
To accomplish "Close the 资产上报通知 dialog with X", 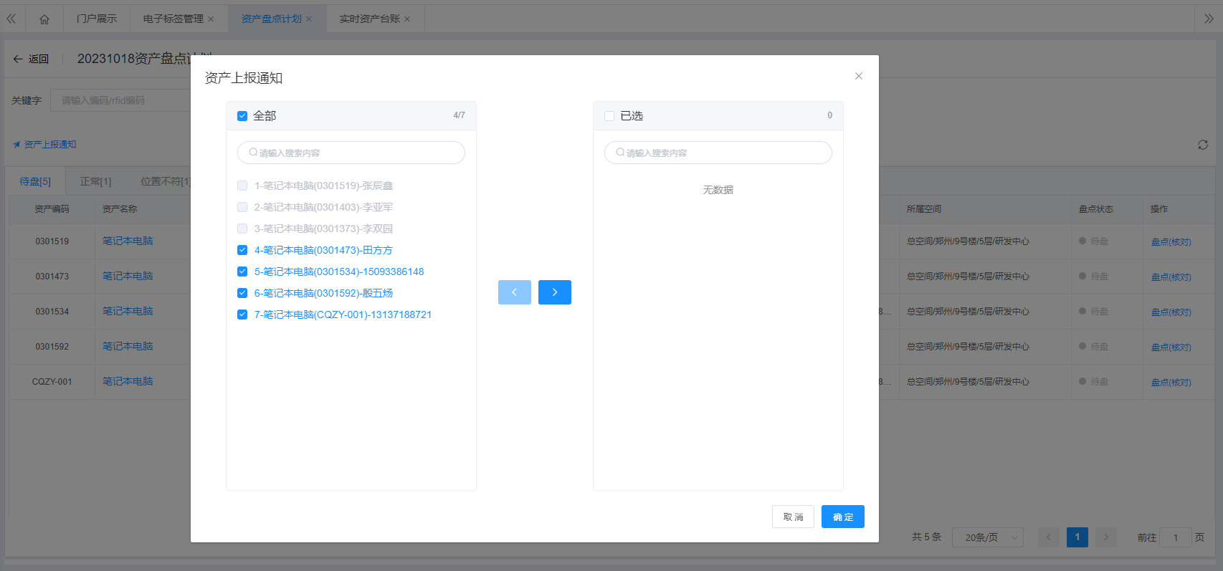I will coord(858,76).
